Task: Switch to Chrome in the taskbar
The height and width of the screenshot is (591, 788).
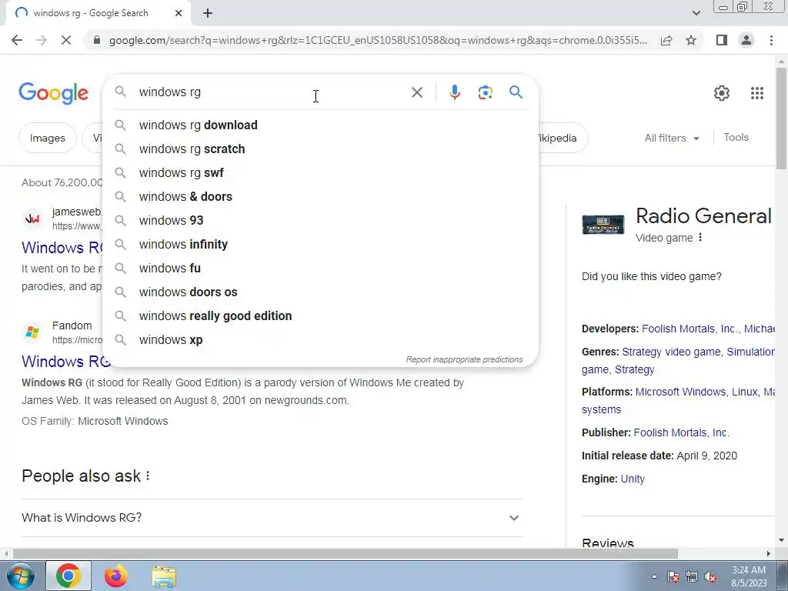Action: coord(68,576)
